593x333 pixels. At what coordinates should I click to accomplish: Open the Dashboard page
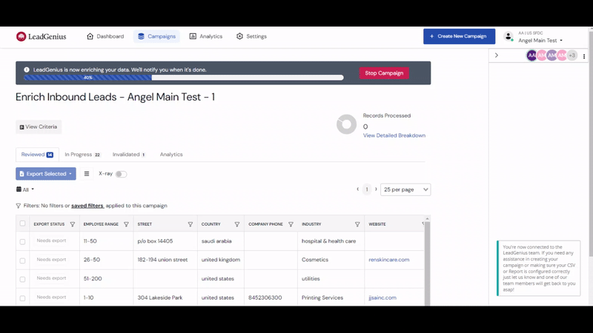click(105, 36)
